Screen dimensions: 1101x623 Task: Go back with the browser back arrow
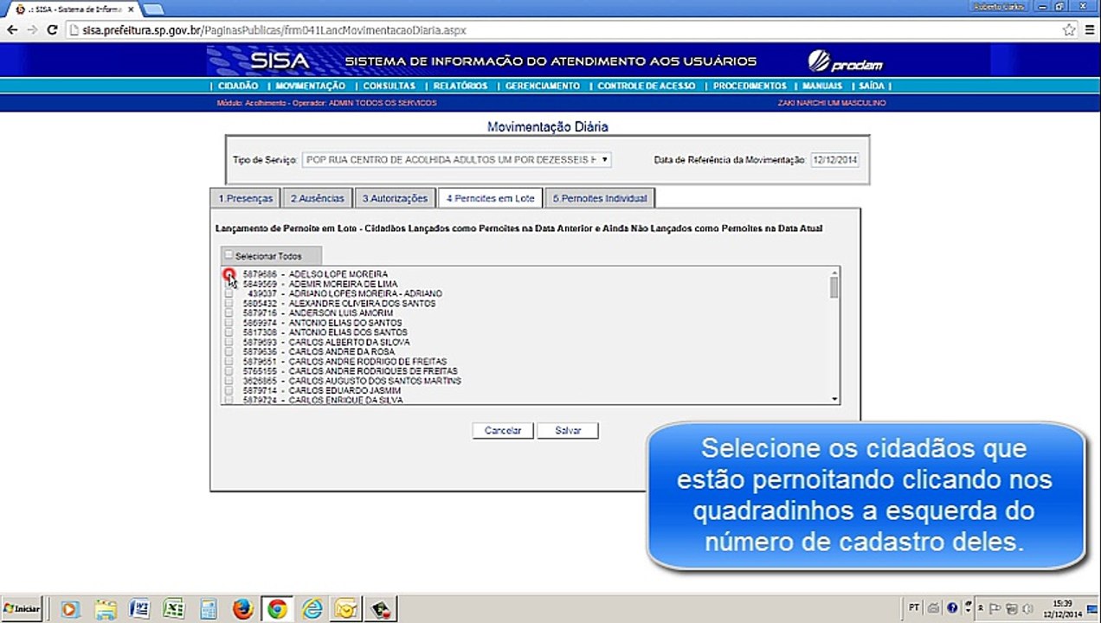12,29
